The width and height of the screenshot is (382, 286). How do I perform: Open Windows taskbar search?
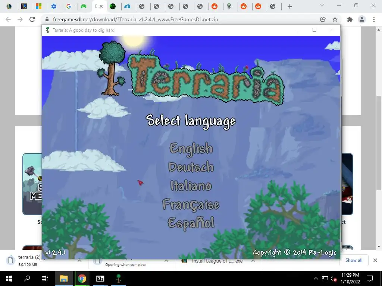pyautogui.click(x=26, y=279)
